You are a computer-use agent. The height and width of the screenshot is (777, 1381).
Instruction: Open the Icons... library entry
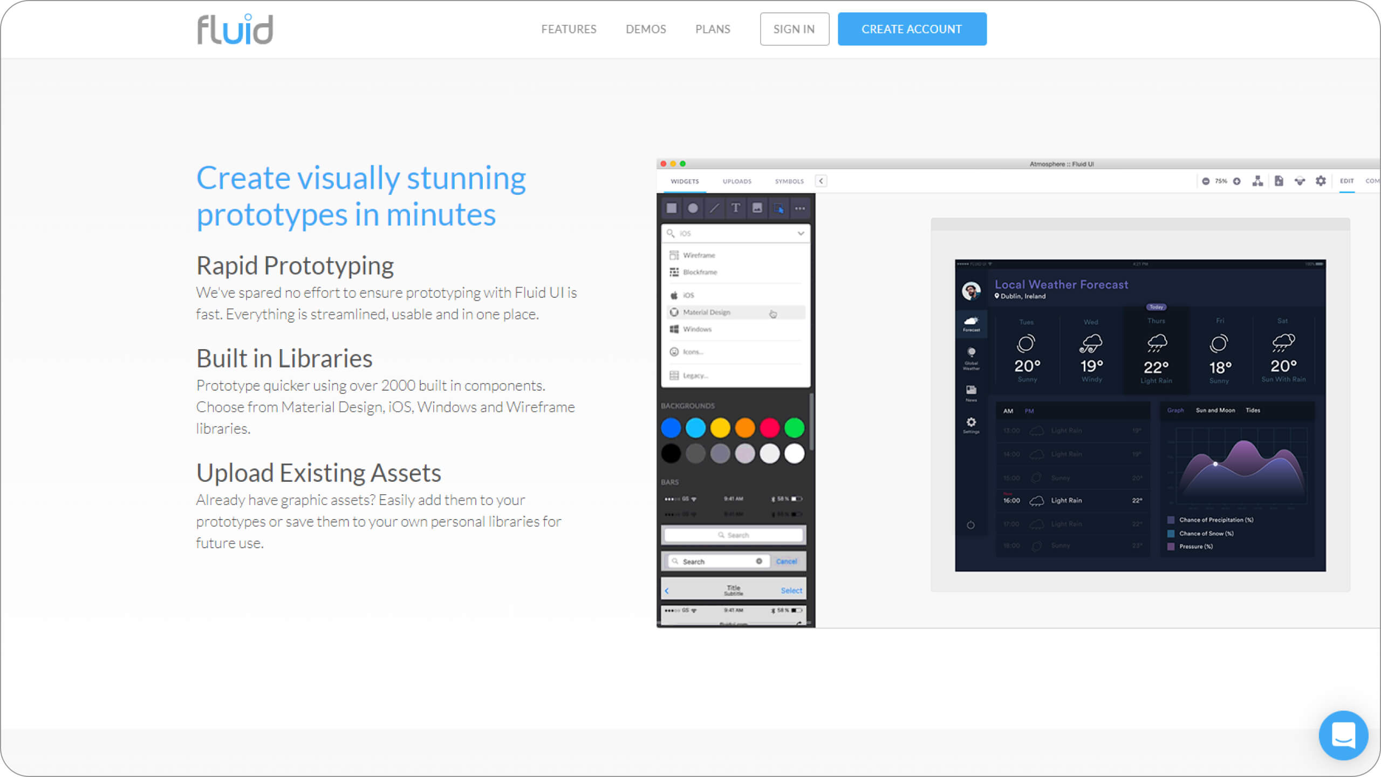tap(736, 352)
